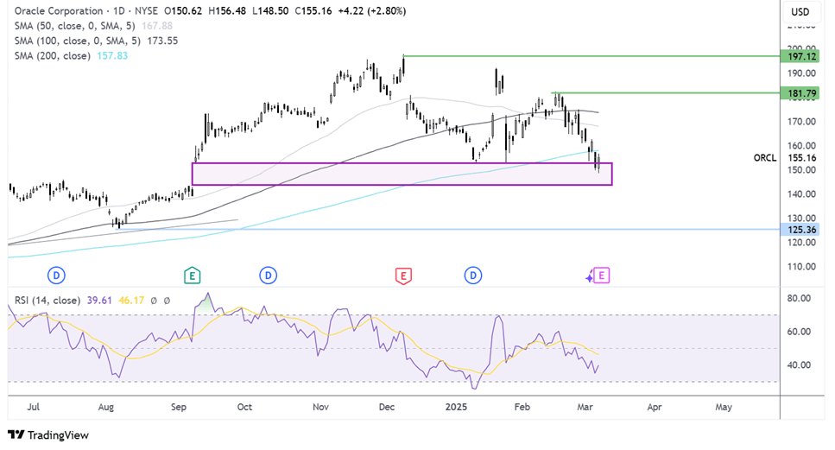Click the 181.79 green price label
This screenshot has width=835, height=450.
click(x=800, y=94)
